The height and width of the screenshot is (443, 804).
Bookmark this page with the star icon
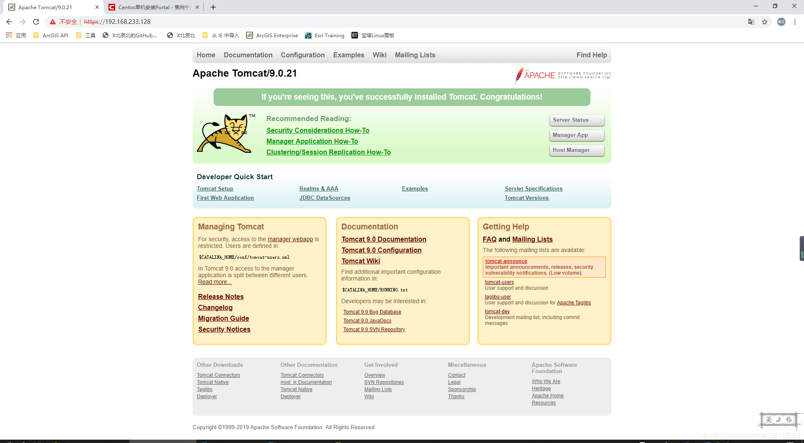click(765, 22)
